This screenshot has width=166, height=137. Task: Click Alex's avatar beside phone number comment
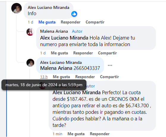point(30,63)
